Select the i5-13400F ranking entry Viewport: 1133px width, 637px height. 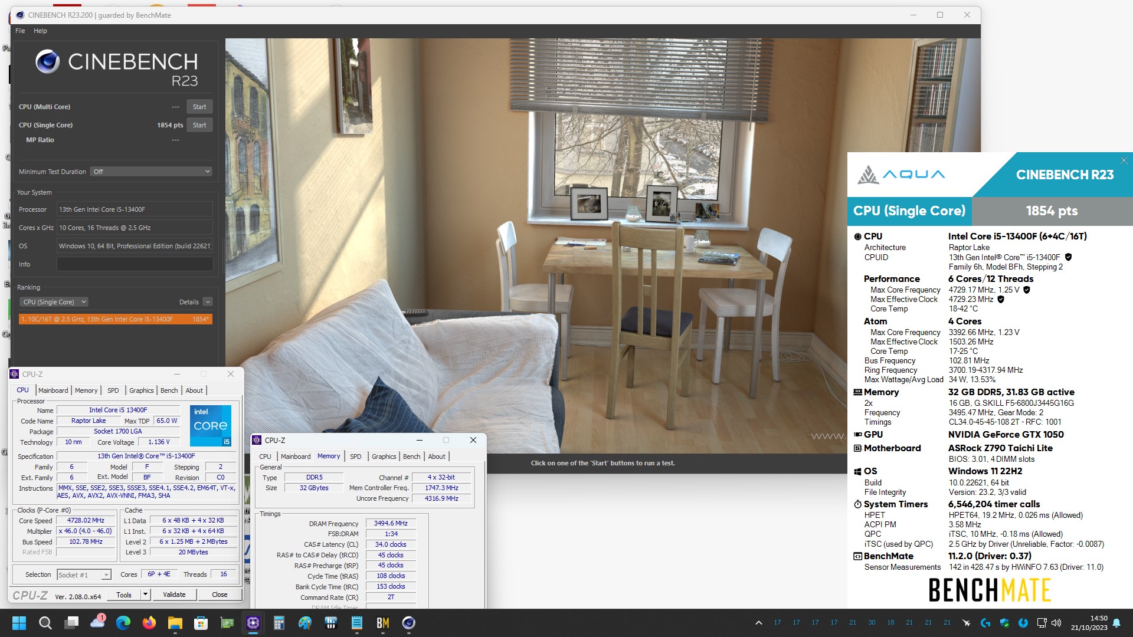click(x=116, y=319)
